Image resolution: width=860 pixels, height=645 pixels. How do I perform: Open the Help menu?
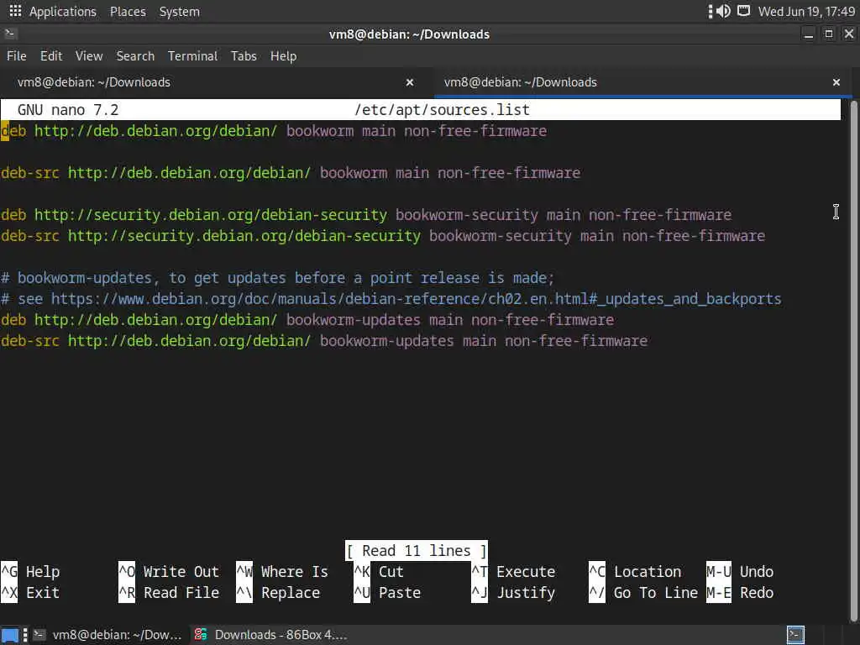pyautogui.click(x=283, y=56)
